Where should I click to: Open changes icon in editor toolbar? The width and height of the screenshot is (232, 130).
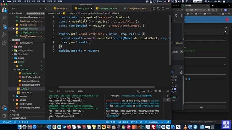pos(158,9)
